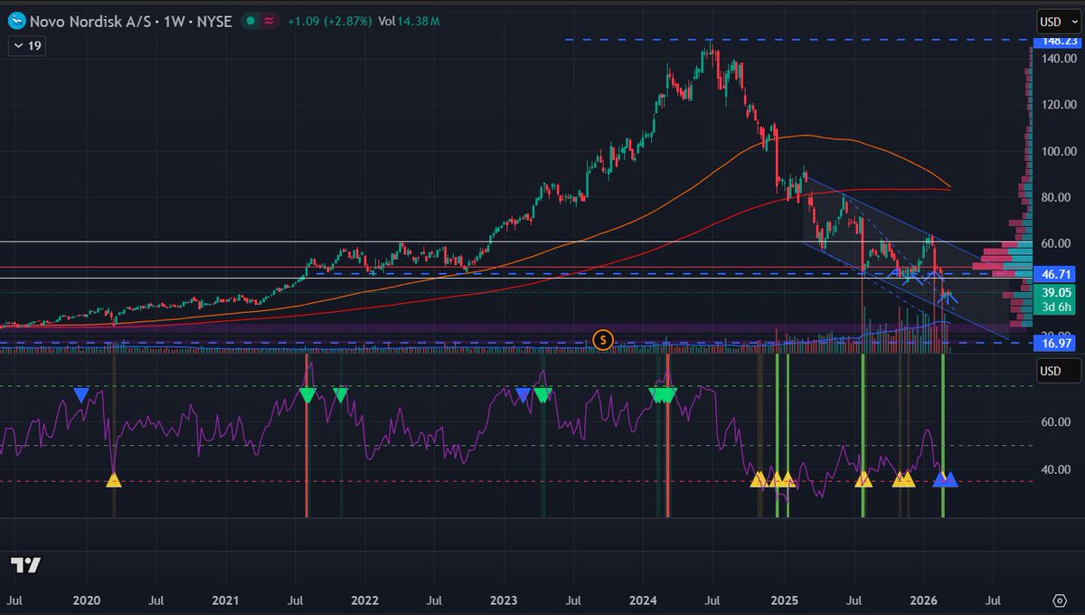The image size is (1085, 615).
Task: Click the yellow up-triangle signal in mid-2025
Action: 863,479
